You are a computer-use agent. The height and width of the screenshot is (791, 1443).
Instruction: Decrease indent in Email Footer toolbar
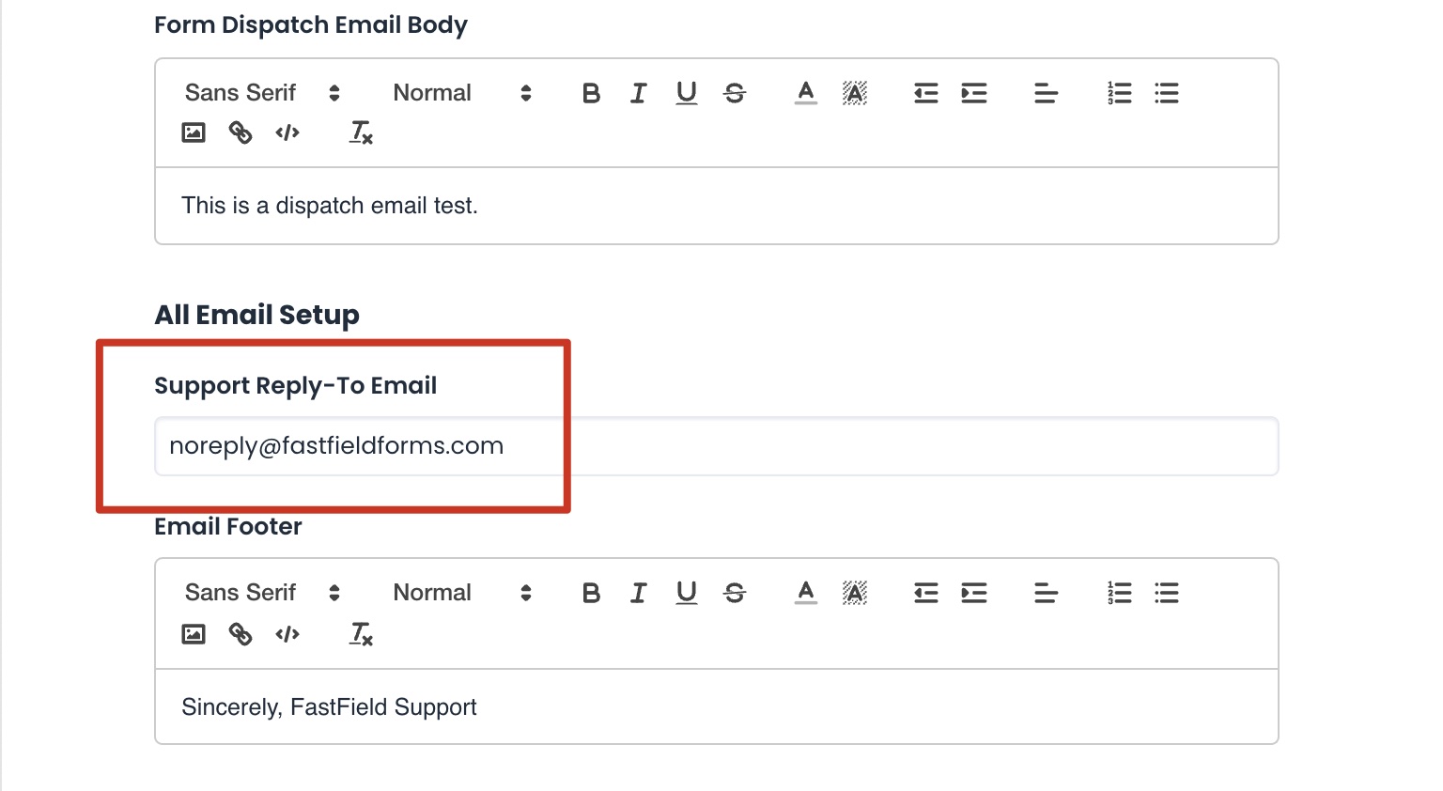click(926, 593)
